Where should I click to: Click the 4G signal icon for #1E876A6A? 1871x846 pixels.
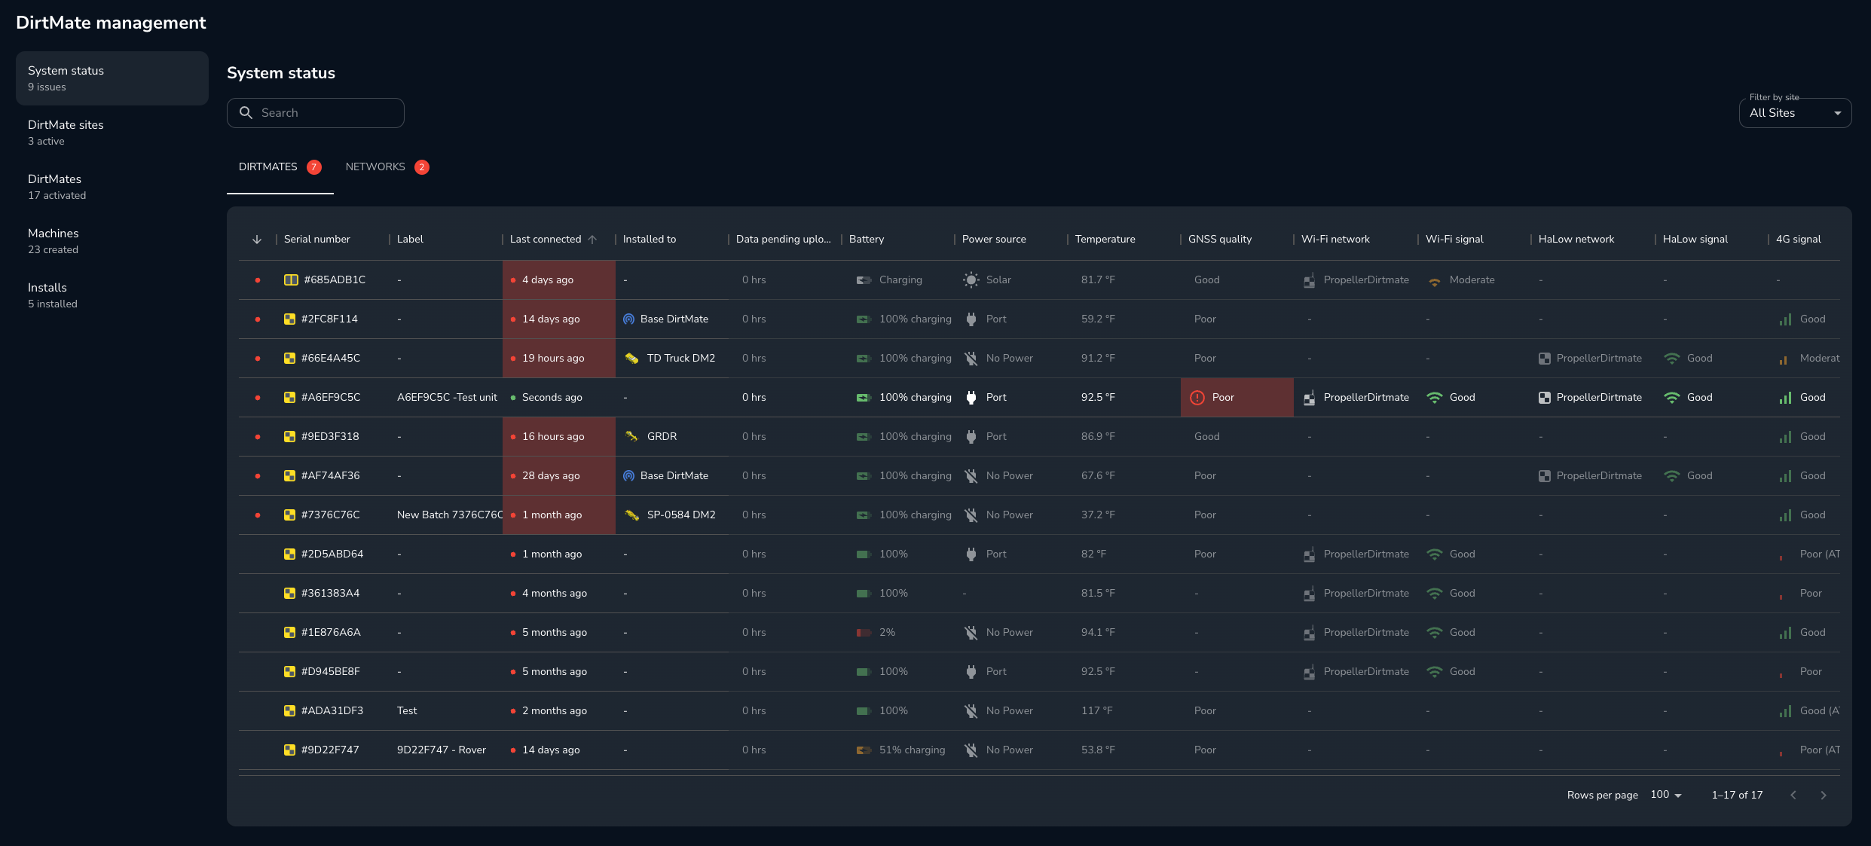tap(1785, 634)
